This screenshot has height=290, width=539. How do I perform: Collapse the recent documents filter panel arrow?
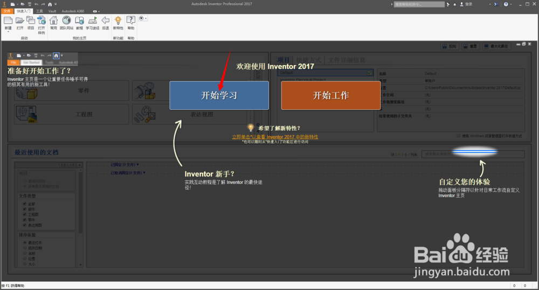79,165
